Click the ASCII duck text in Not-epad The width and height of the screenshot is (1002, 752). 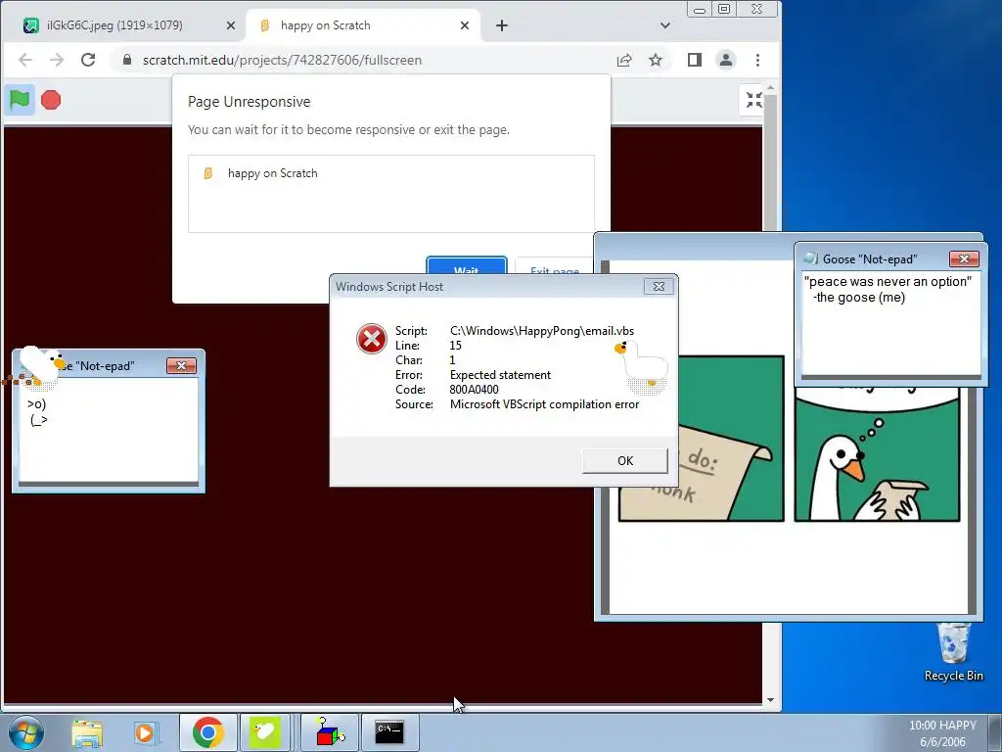pos(37,412)
